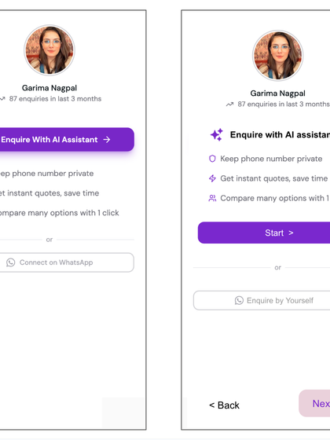
Task: Click the Start button
Action: pyautogui.click(x=264, y=233)
